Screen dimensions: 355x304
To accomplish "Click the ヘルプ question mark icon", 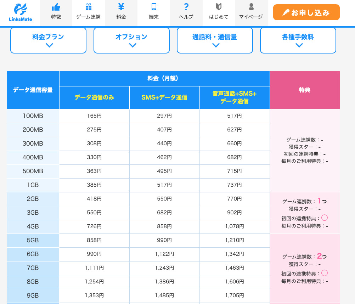I will click(186, 7).
